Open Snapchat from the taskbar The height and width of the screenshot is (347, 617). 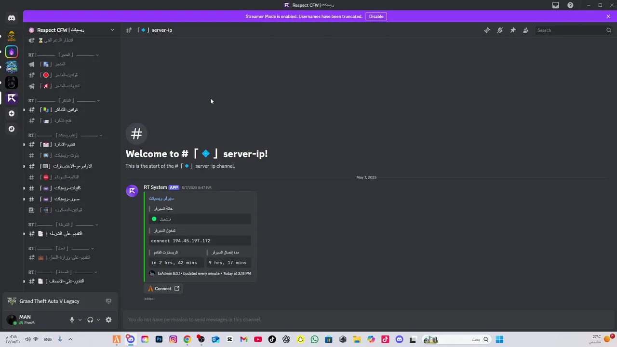point(300,339)
